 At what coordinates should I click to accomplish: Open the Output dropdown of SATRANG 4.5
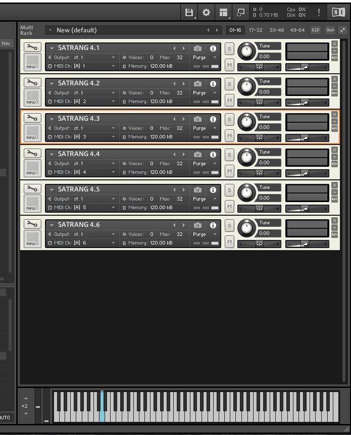point(114,199)
